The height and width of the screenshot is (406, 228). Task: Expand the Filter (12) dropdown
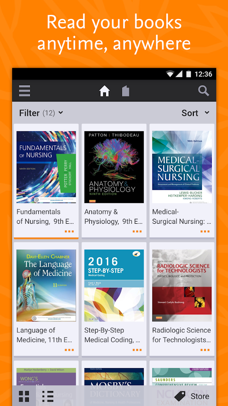[x=41, y=113]
